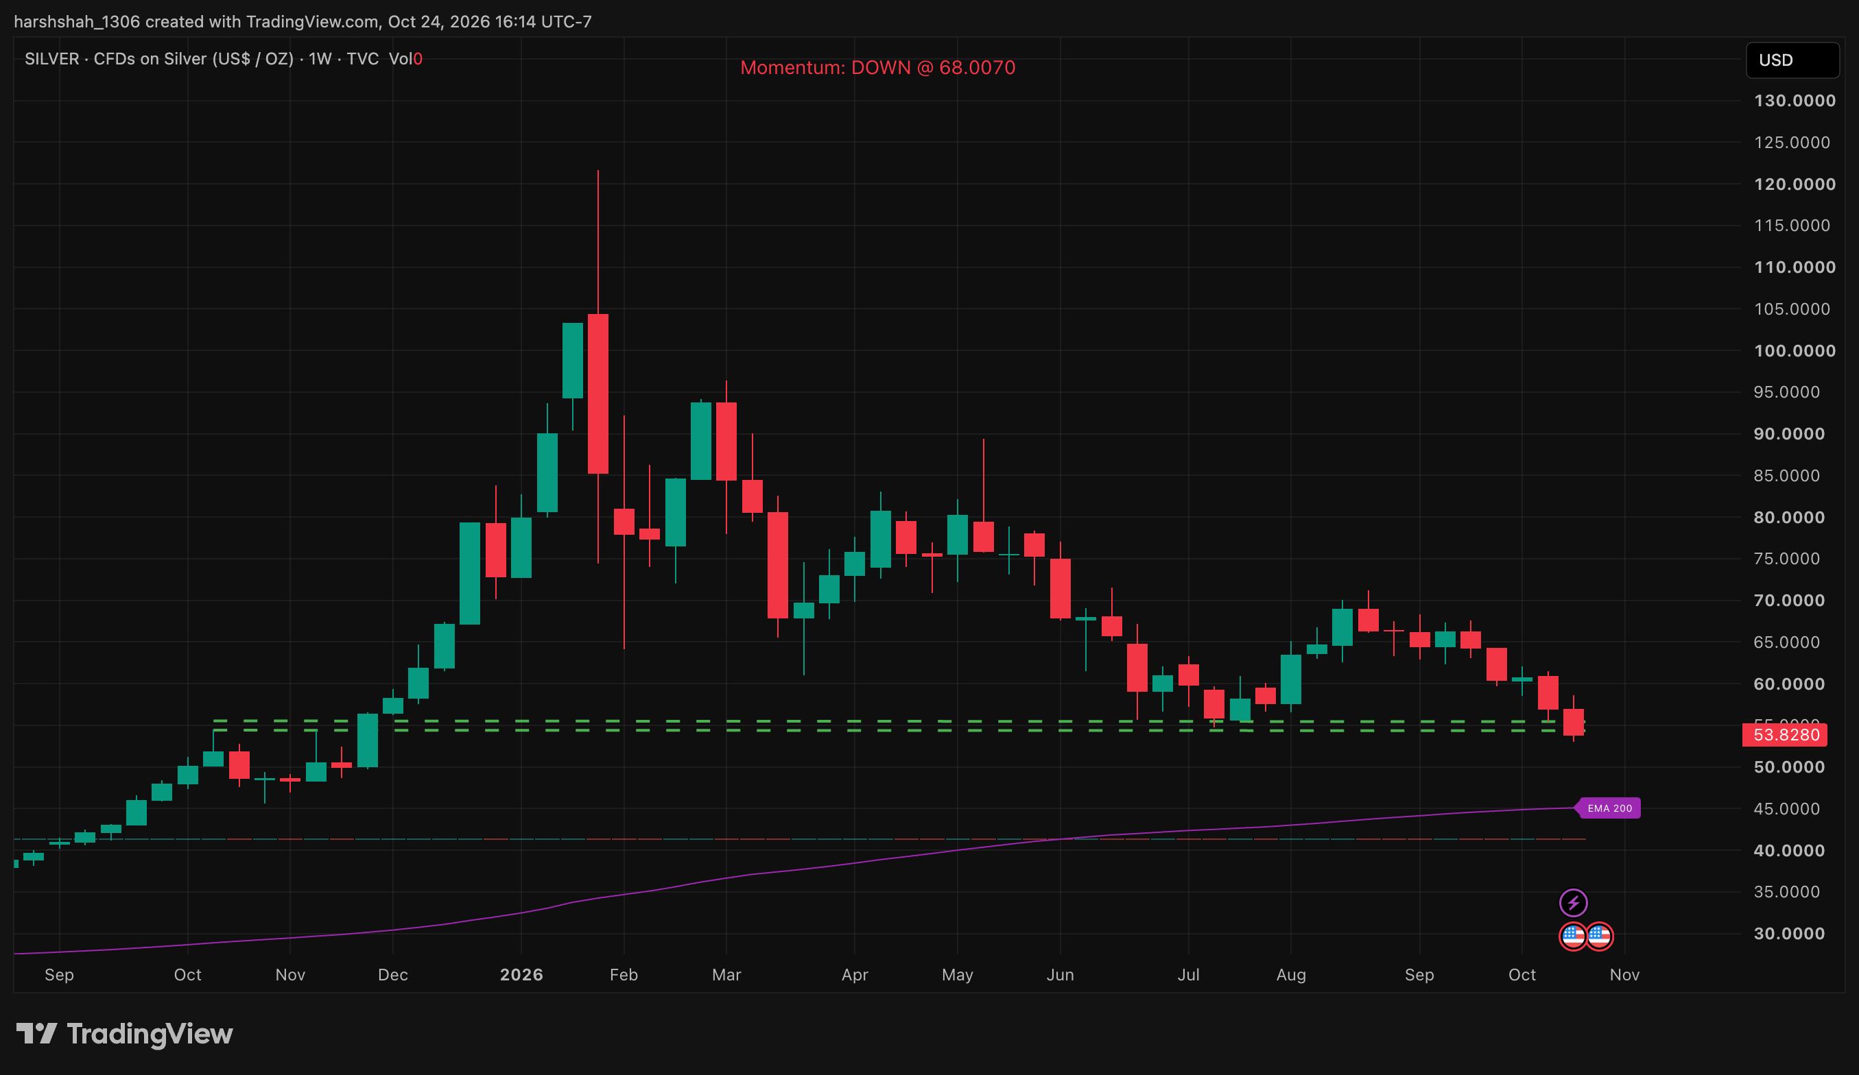Screen dimensions: 1859x1075
Task: Click the May label on time axis
Action: (958, 975)
